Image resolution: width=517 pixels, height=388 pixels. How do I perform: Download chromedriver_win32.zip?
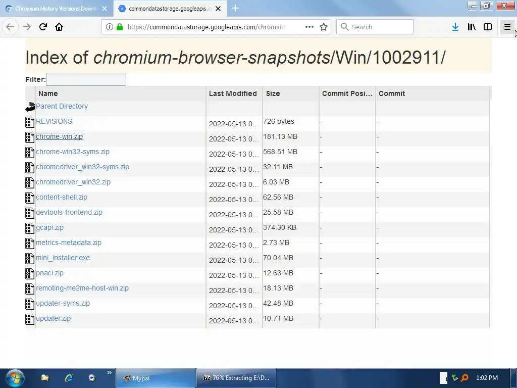(73, 182)
